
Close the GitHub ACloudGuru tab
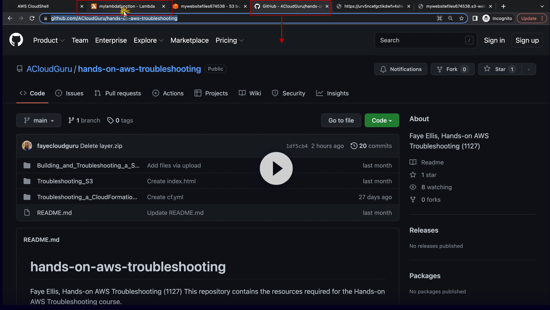pos(327,6)
